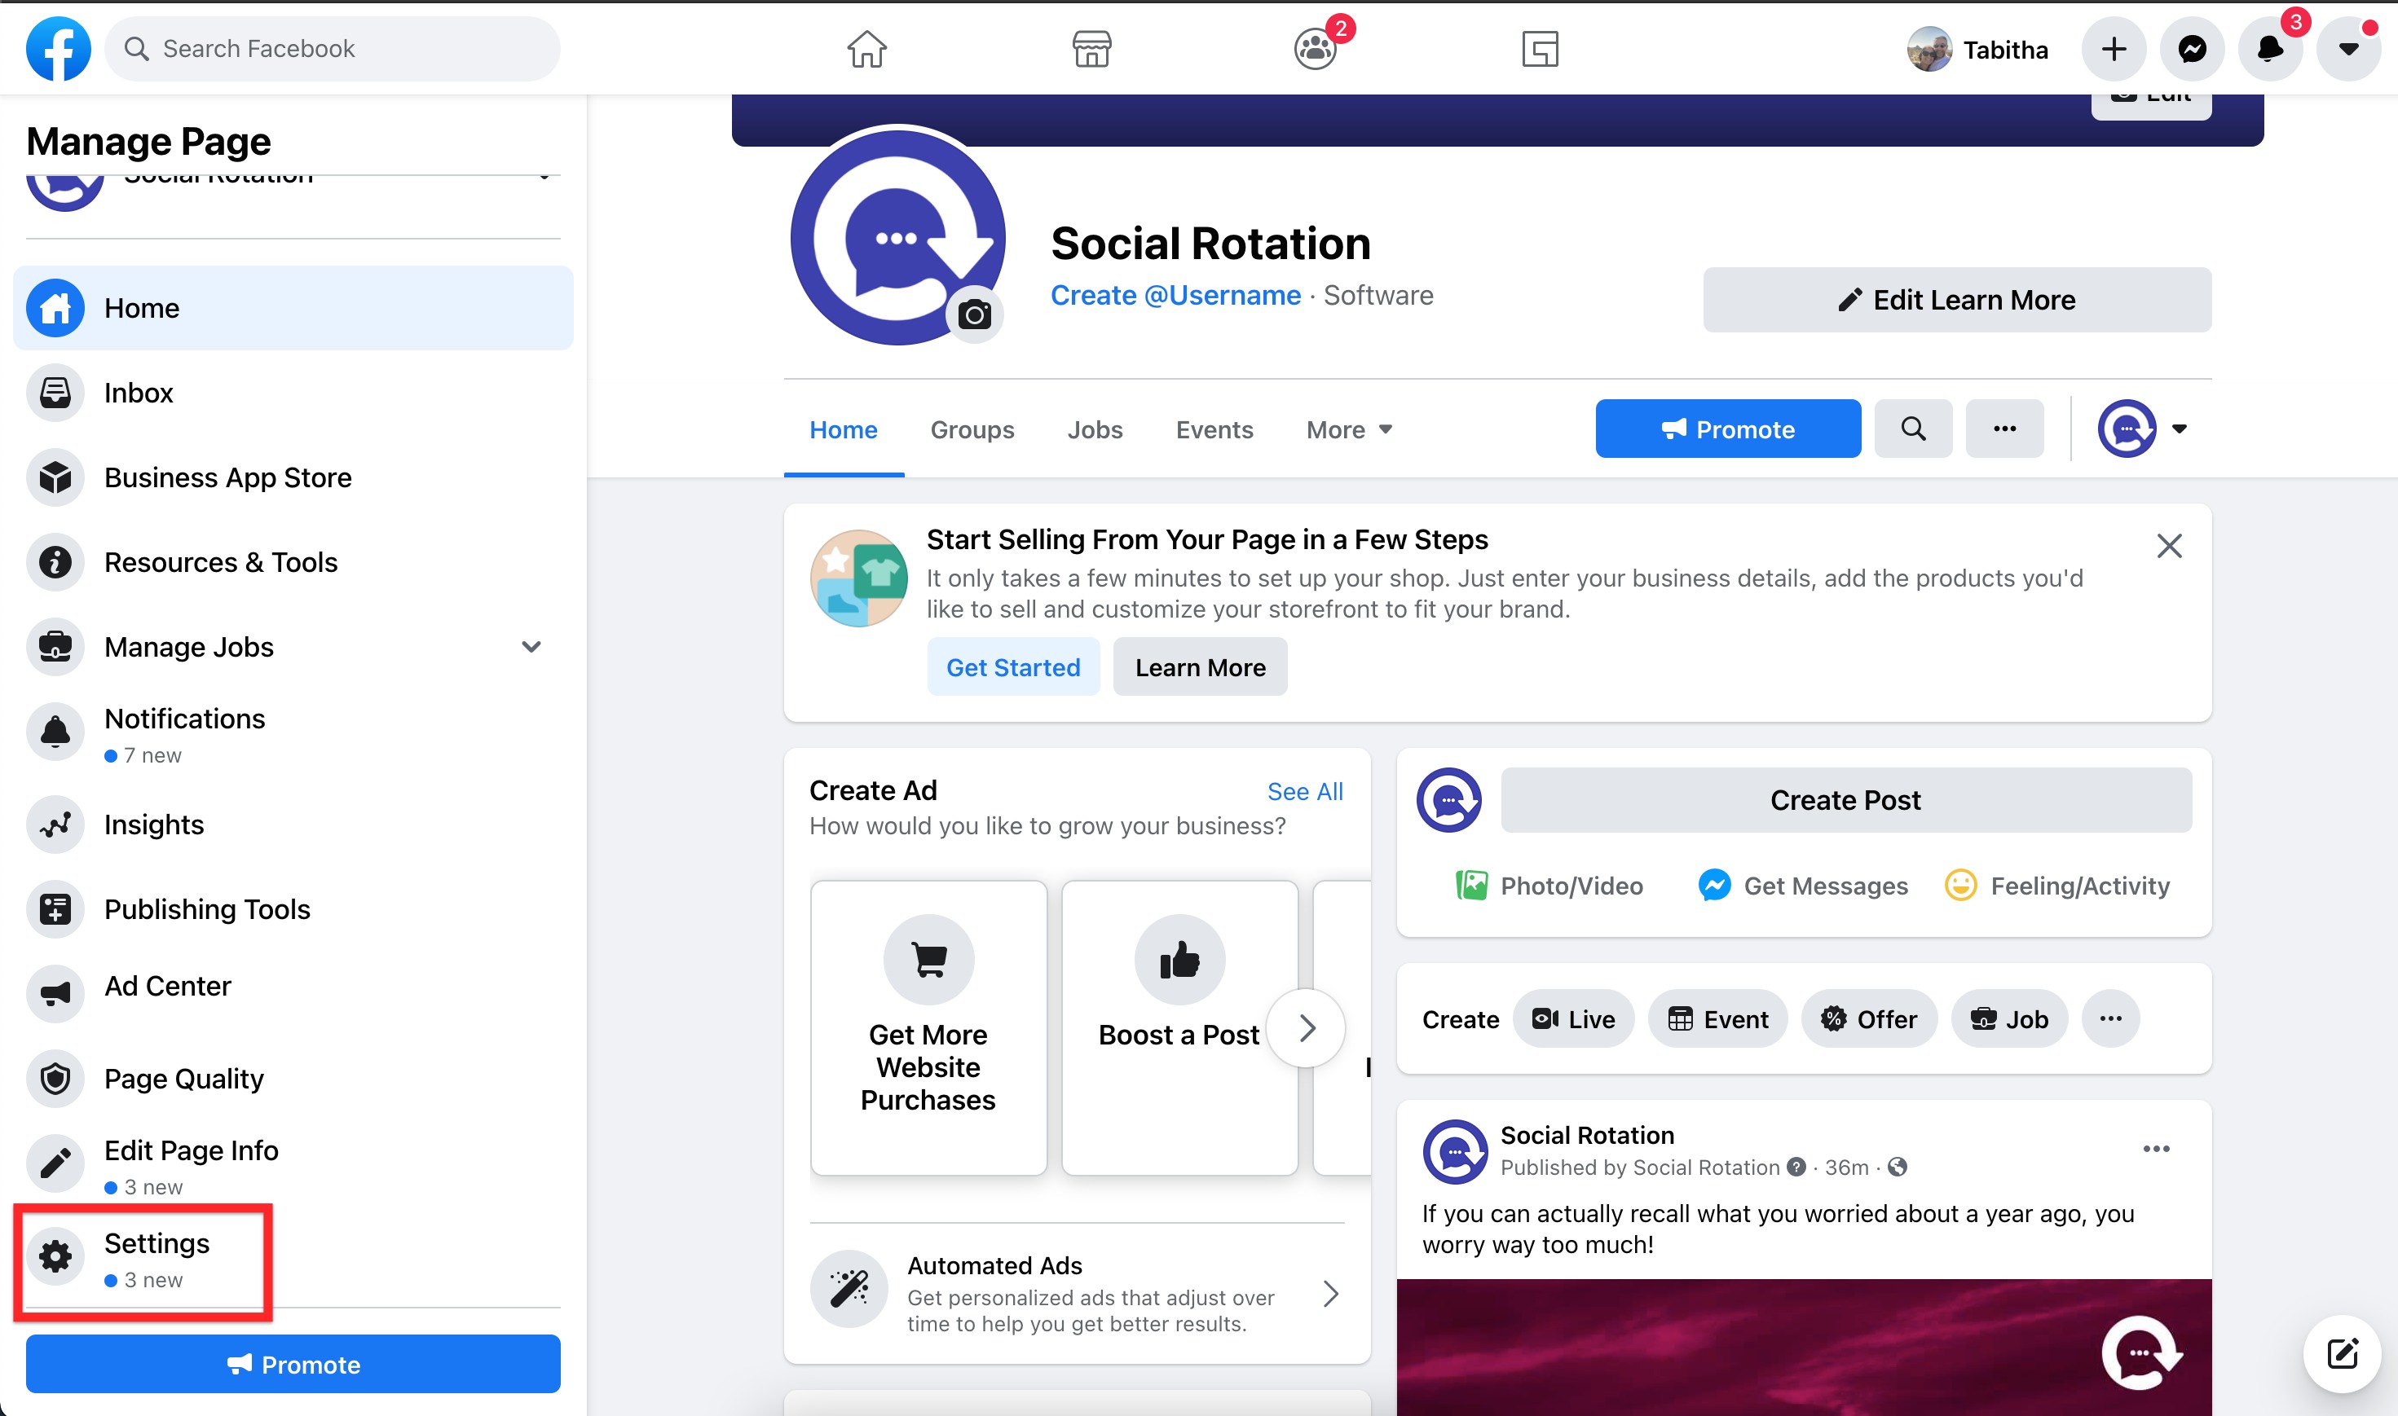Open Messenger from the top bar
Image resolution: width=2398 pixels, height=1416 pixels.
(x=2192, y=49)
